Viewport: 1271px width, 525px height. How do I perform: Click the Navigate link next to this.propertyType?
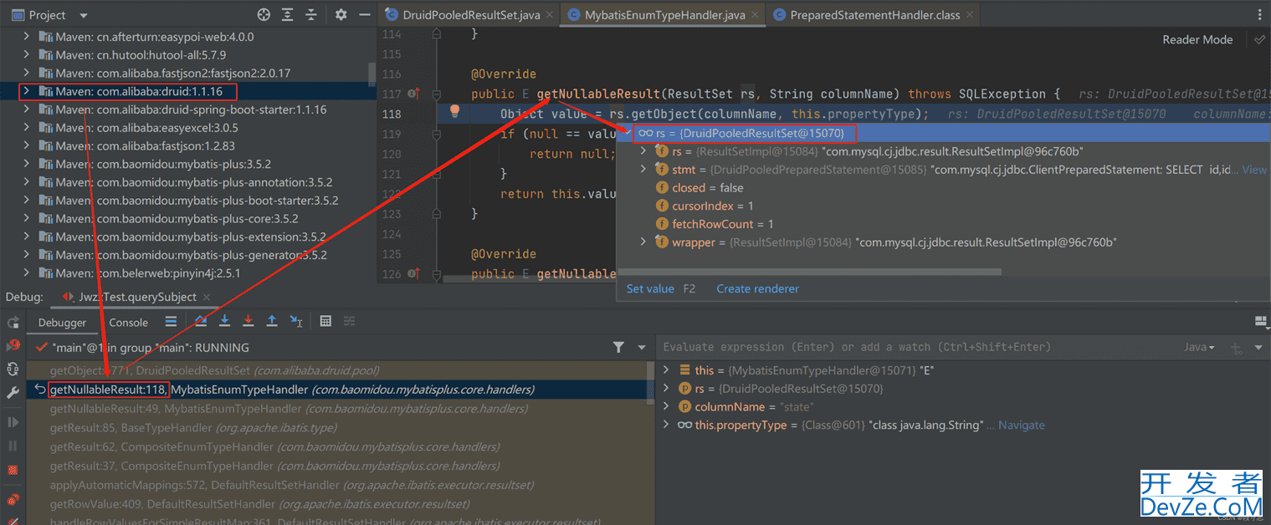click(x=1021, y=425)
